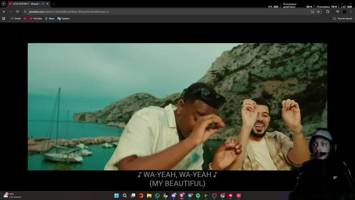
Task: Click the YouTube URL address bar
Action: tap(166, 12)
